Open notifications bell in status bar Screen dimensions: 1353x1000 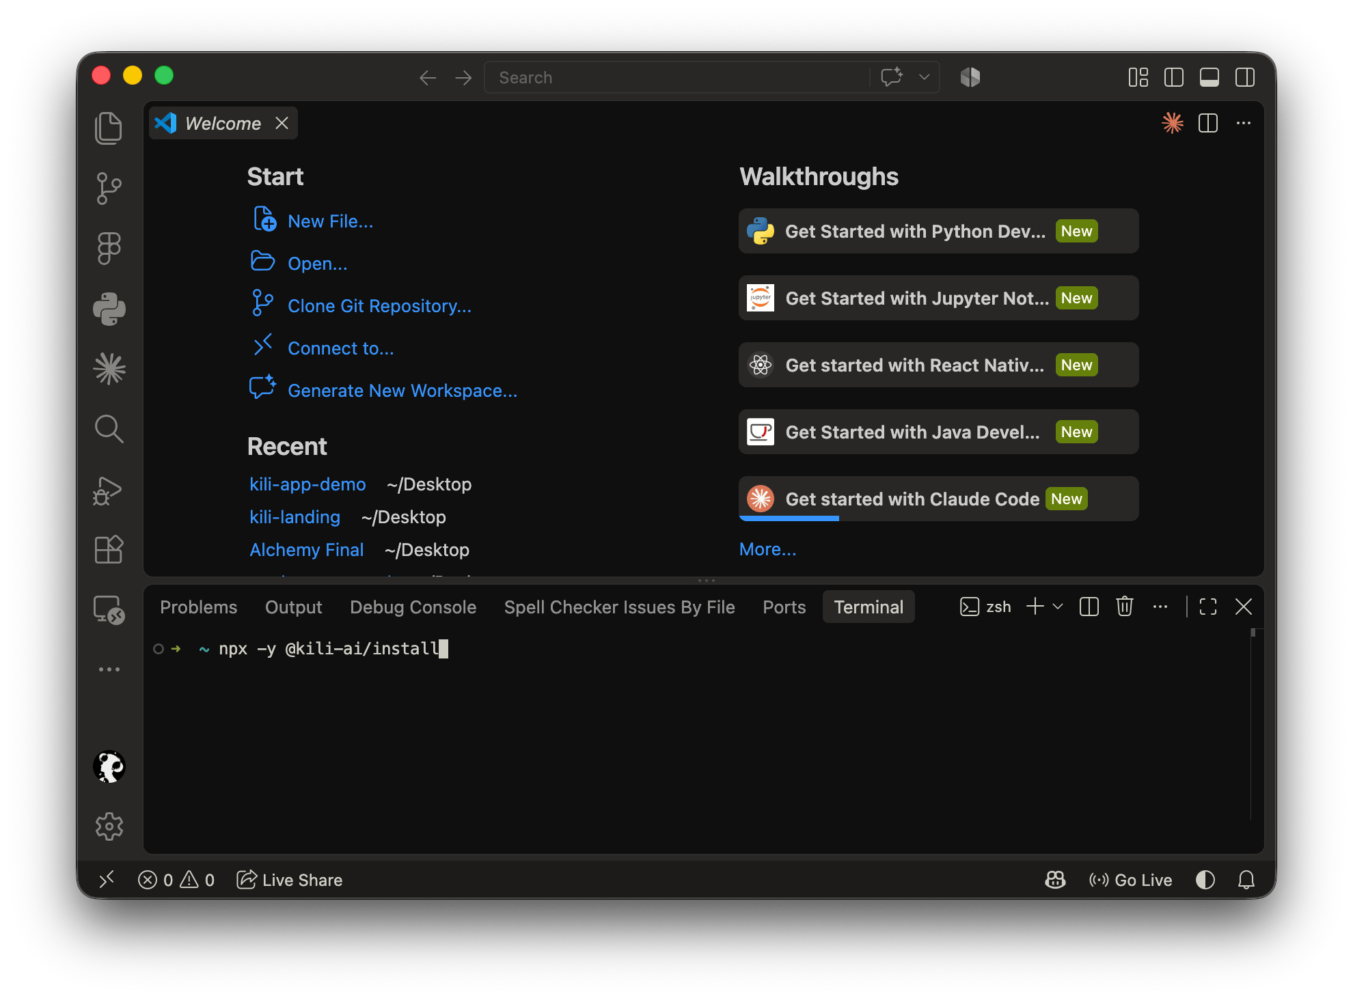point(1246,880)
